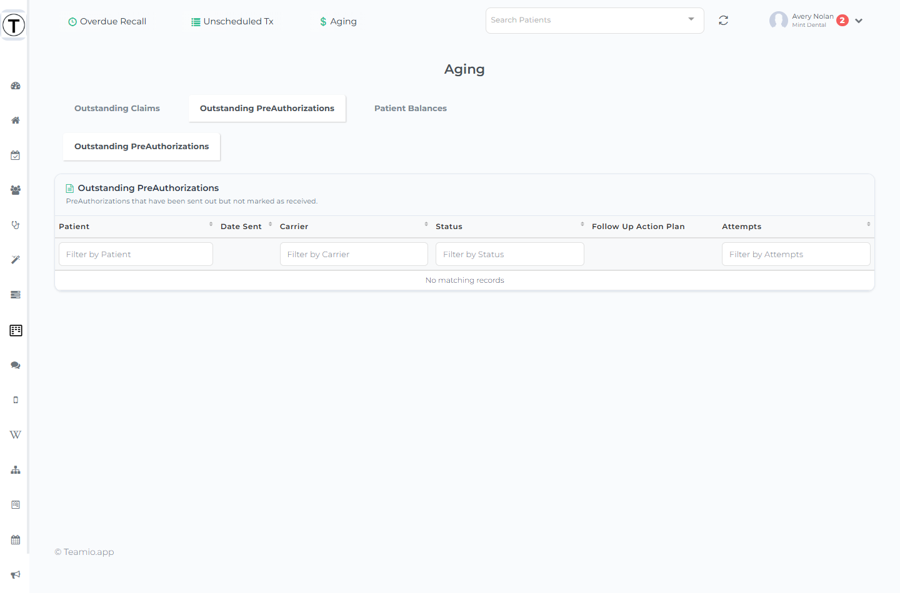Open the Overdue Recall link

pos(107,21)
